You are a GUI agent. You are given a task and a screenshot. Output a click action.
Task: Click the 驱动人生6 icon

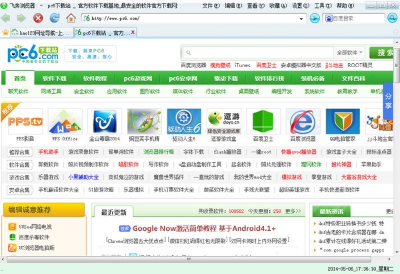point(183,122)
